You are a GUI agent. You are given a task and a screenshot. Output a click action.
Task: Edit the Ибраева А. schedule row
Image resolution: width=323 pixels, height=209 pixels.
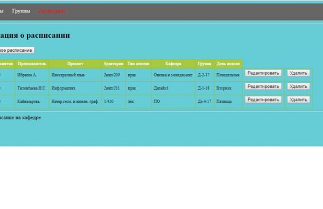pyautogui.click(x=263, y=73)
